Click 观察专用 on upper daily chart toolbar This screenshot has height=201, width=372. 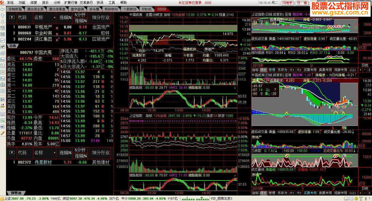tap(340, 70)
